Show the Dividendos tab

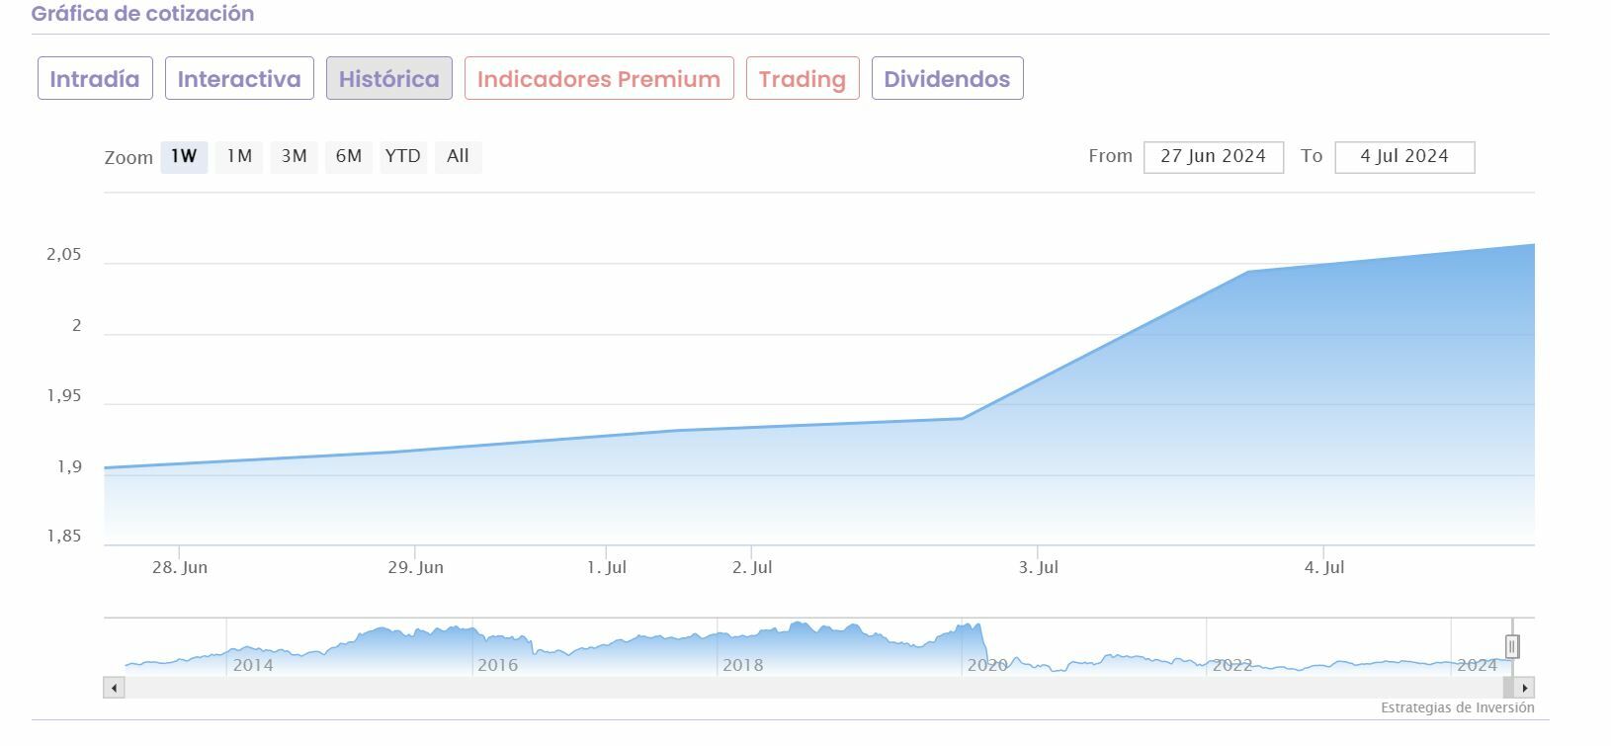pos(947,79)
